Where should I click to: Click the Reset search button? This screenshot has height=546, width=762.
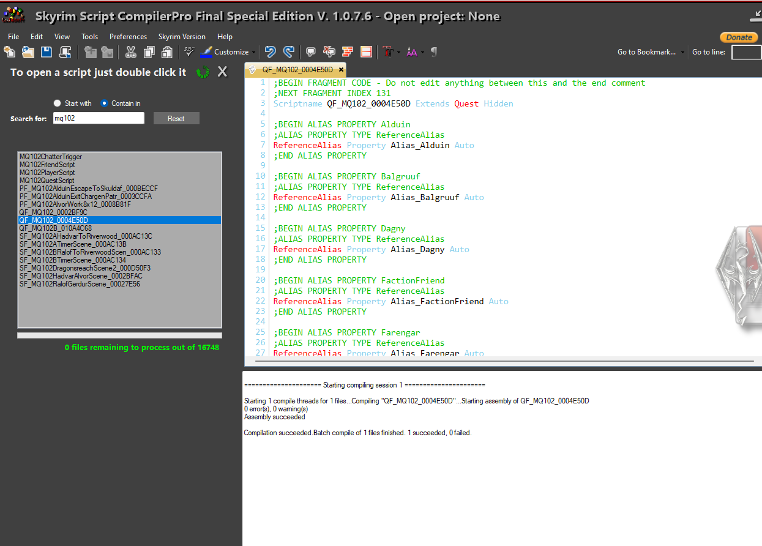(x=176, y=119)
